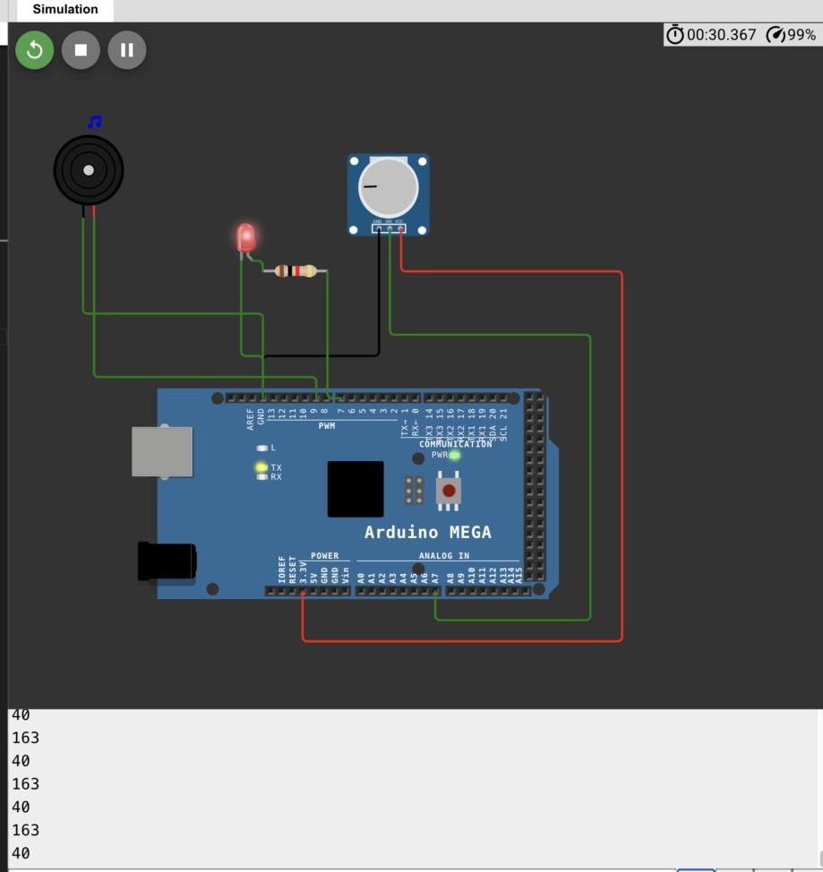
Task: Select the glowing red LED
Action: point(246,237)
